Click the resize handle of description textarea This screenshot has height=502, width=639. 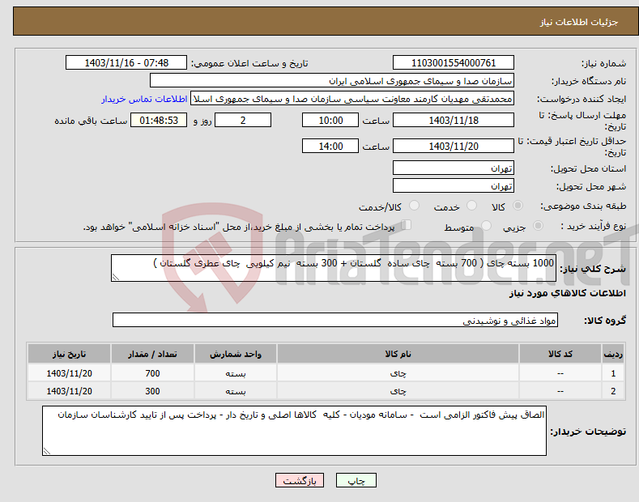click(115, 278)
